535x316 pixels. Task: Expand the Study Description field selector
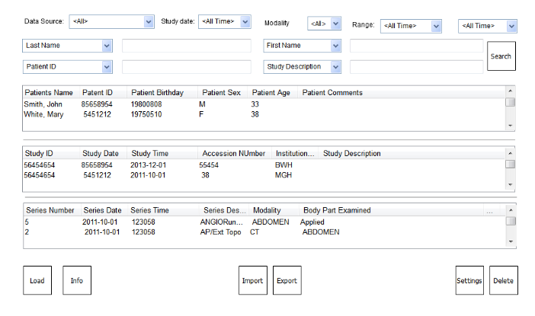click(303, 66)
